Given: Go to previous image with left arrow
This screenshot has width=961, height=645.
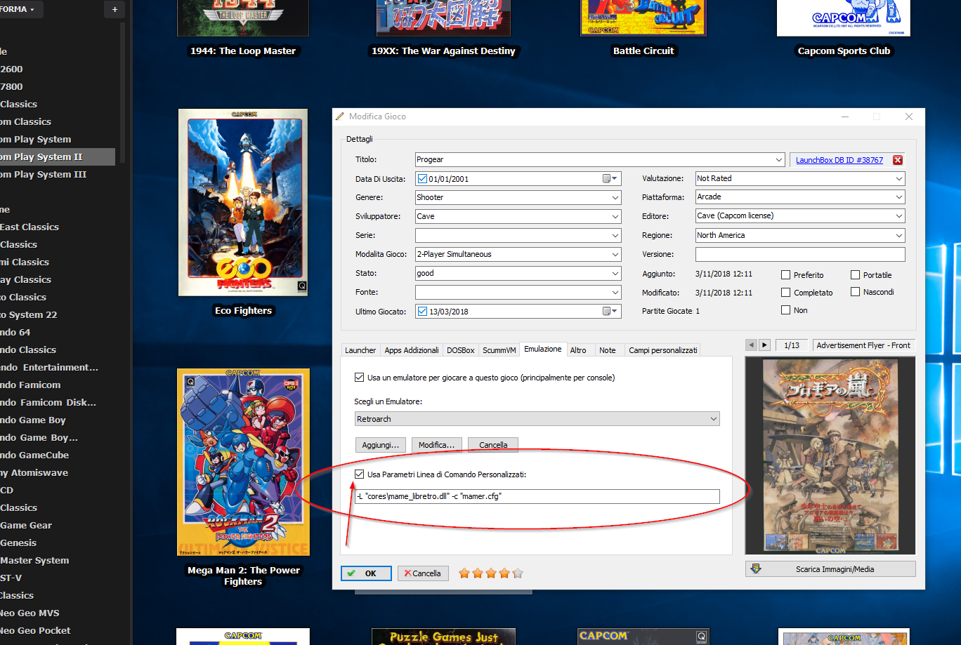Looking at the screenshot, I should click(x=751, y=345).
